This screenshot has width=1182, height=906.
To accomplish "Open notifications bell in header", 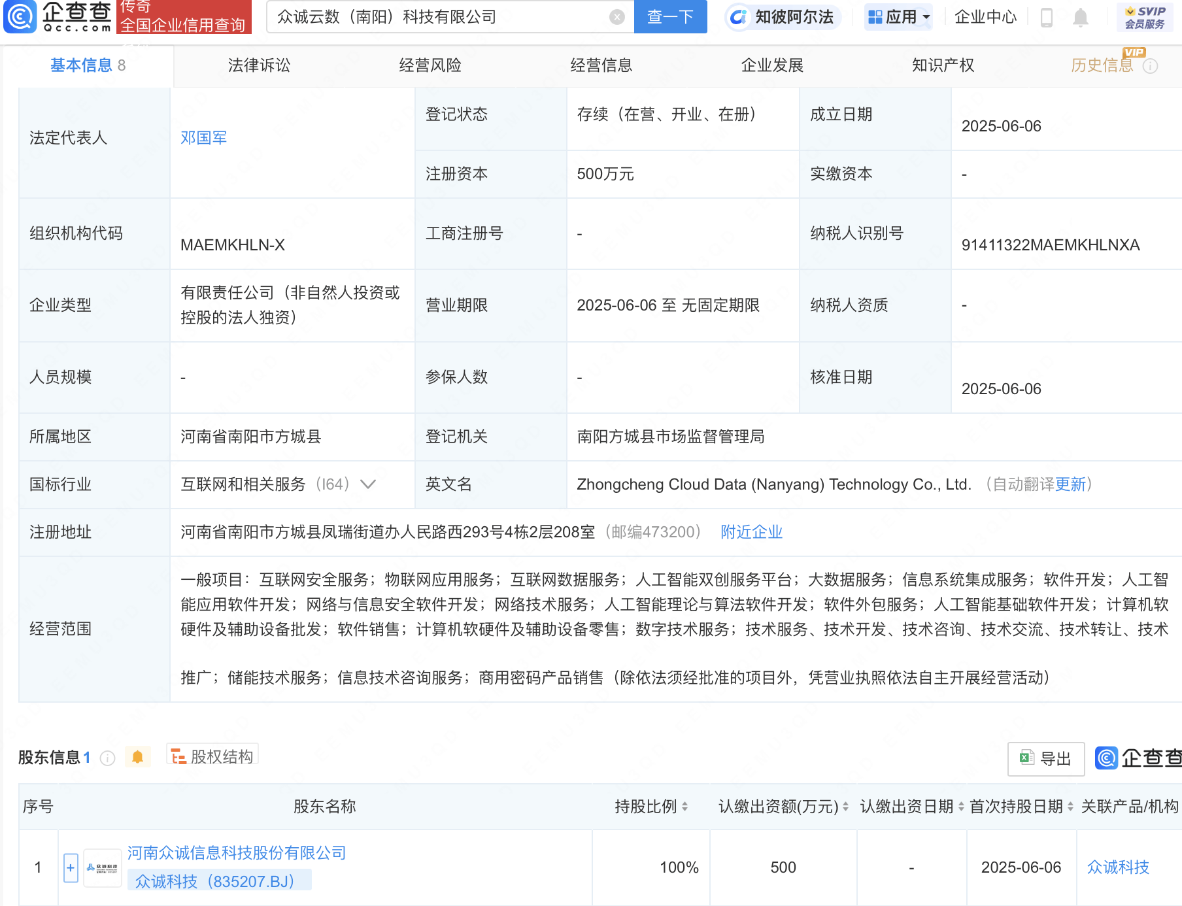I will coord(1081,17).
